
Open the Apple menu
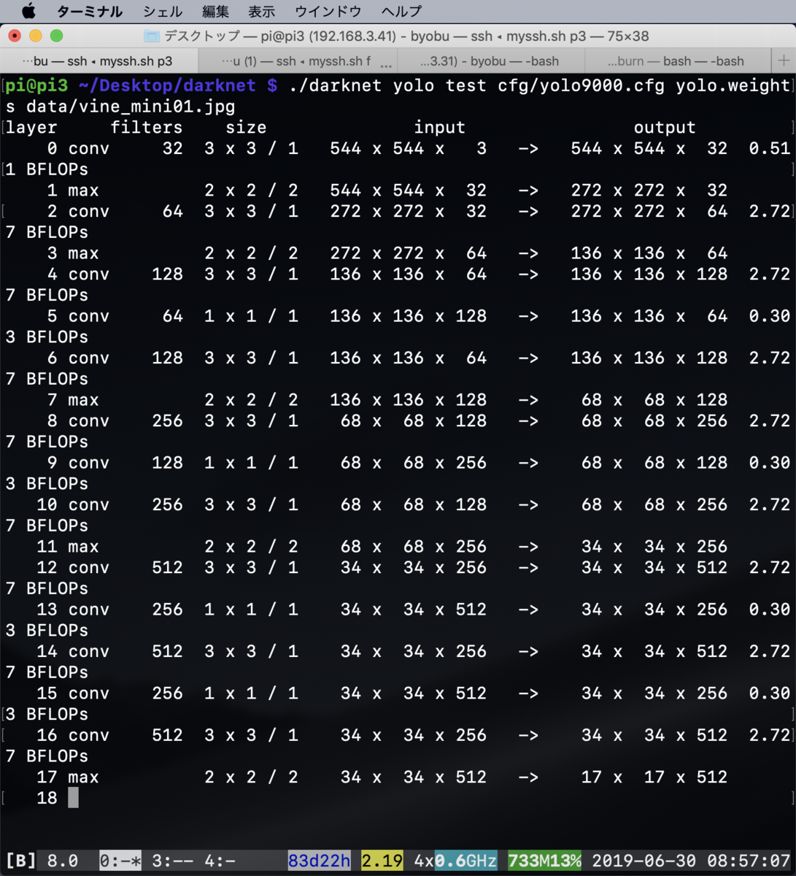click(x=28, y=11)
